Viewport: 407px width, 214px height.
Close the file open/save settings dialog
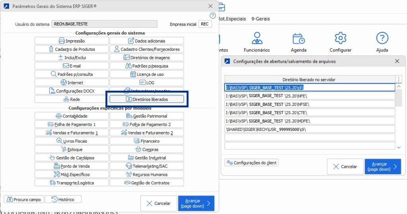[x=397, y=61]
